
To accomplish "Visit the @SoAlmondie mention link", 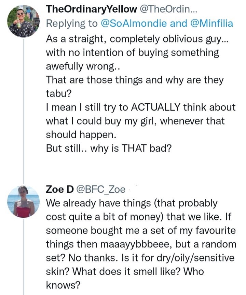I will 134,23.
